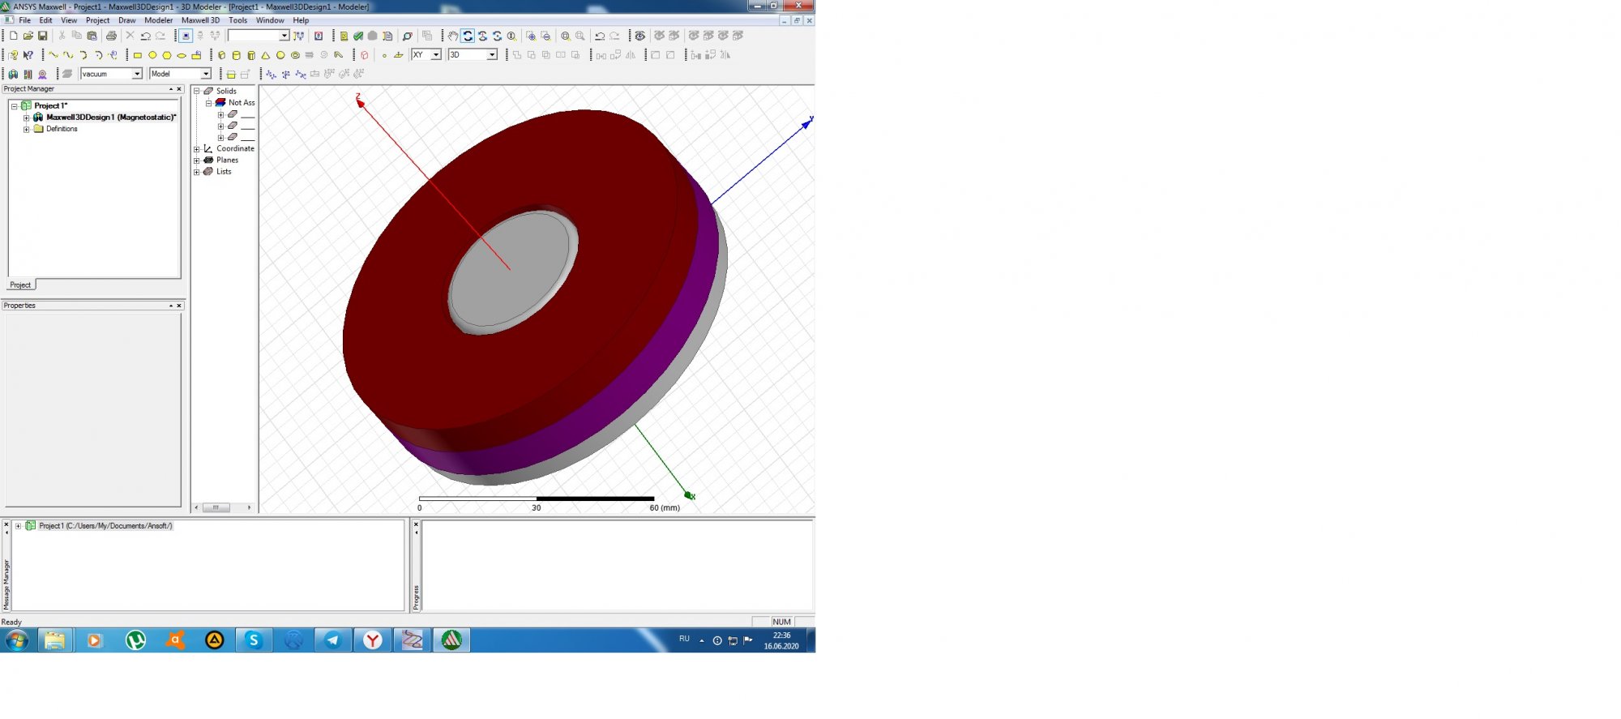Open the XY drawing plane dropdown
The height and width of the screenshot is (719, 1621).
click(x=426, y=54)
